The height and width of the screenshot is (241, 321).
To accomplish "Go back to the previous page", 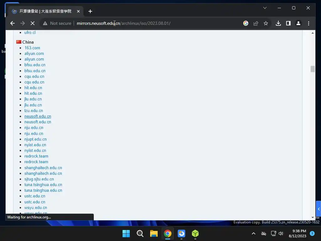I will click(x=13, y=23).
